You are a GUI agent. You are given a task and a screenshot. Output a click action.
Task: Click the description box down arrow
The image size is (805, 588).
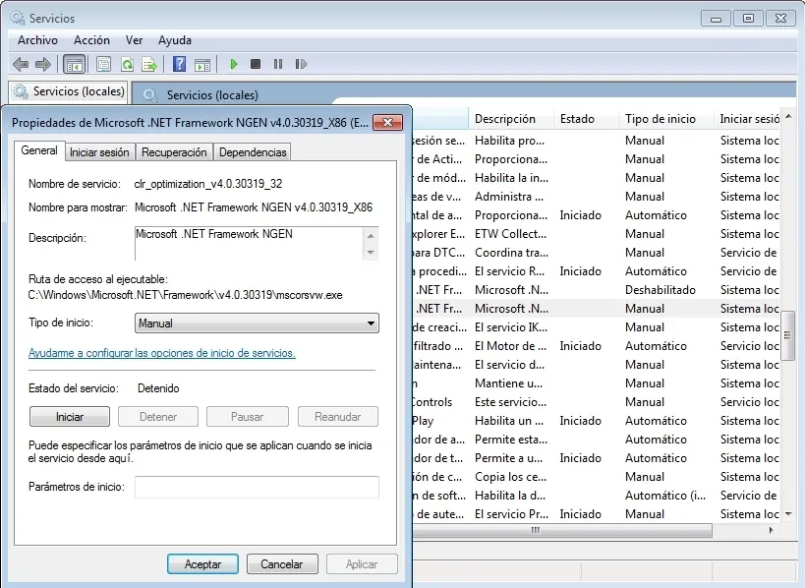(x=371, y=252)
